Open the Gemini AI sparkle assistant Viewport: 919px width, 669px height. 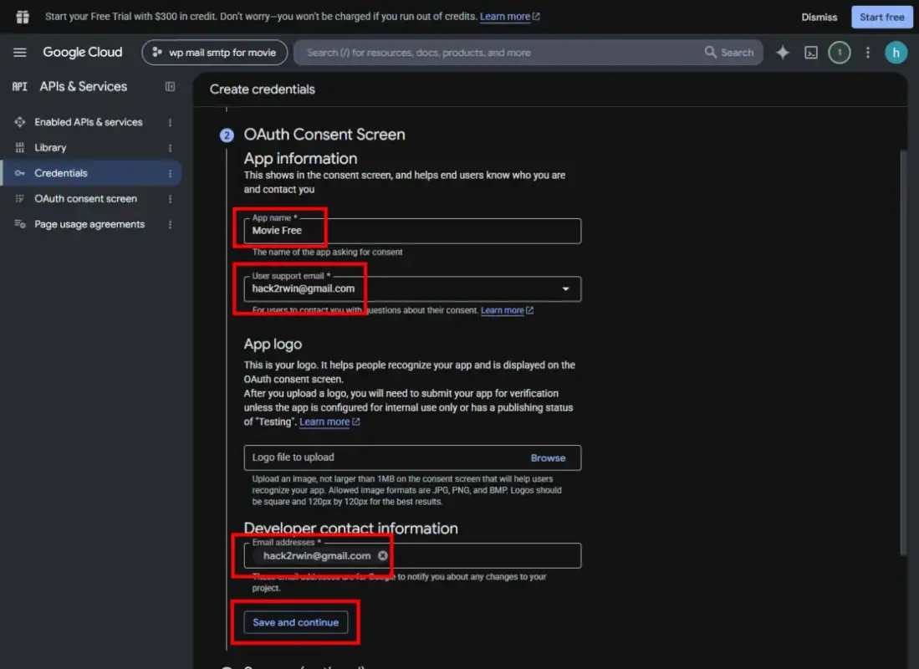click(x=783, y=53)
